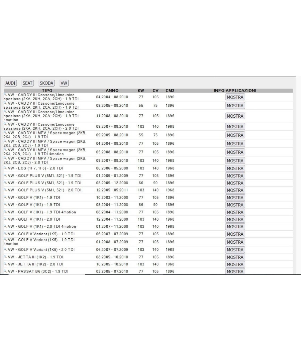Click the text 'VW - GOLF V Variant (1K5) - 2.0 TDI'
Viewport: 301px width, 351px height.
(x=41, y=250)
